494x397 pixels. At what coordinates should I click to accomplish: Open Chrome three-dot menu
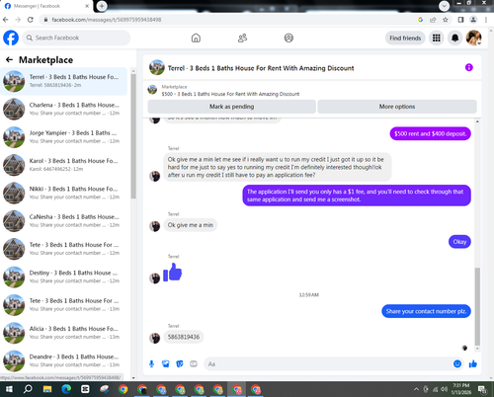pos(486,20)
